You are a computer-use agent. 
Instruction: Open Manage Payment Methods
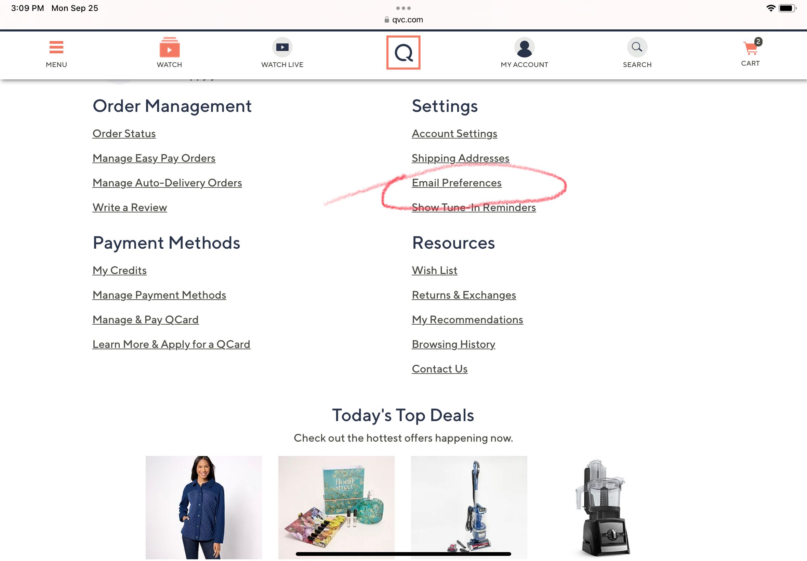click(x=159, y=295)
